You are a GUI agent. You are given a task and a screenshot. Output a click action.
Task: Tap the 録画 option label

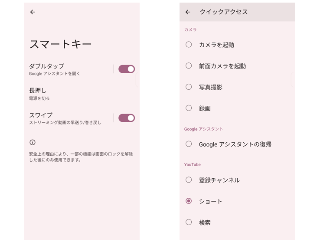(x=205, y=108)
